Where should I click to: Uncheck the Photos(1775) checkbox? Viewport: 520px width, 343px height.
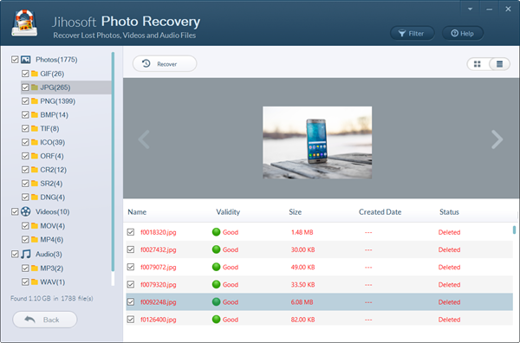pyautogui.click(x=15, y=60)
